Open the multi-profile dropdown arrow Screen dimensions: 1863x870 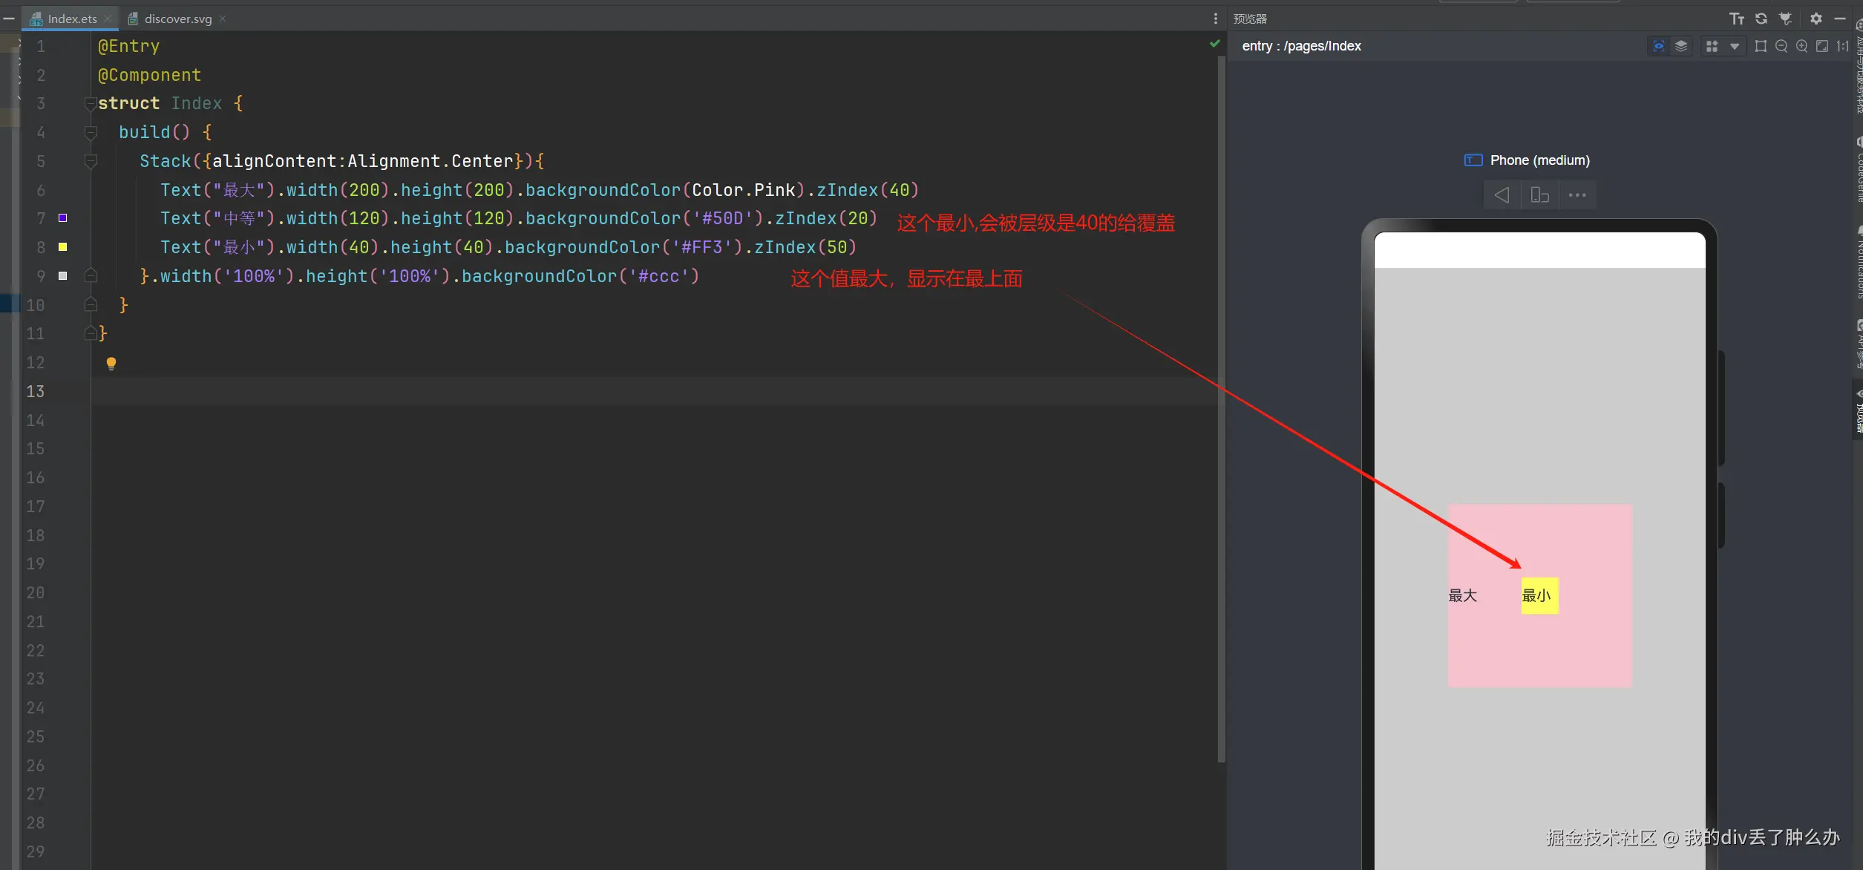1735,46
